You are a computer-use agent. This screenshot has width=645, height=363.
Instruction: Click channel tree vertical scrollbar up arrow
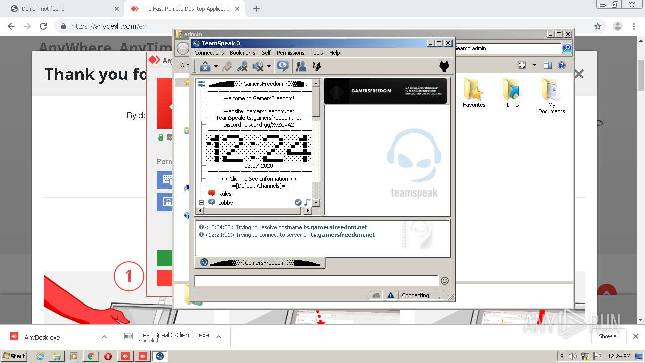click(316, 83)
